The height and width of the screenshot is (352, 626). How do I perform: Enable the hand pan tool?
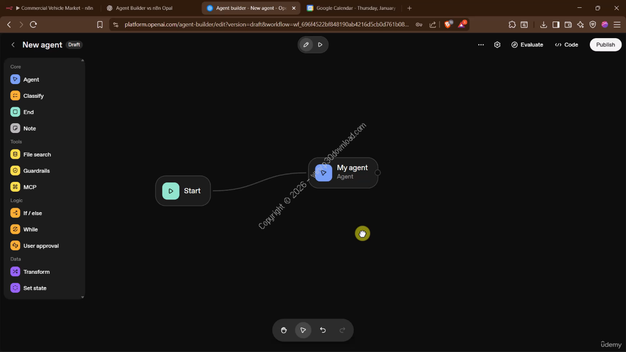(x=284, y=330)
